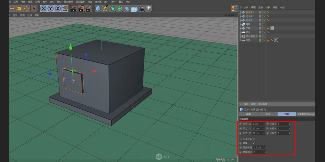The image size is (325, 162).
Task: Toggle the Z axis lock
Action: coord(58,8)
